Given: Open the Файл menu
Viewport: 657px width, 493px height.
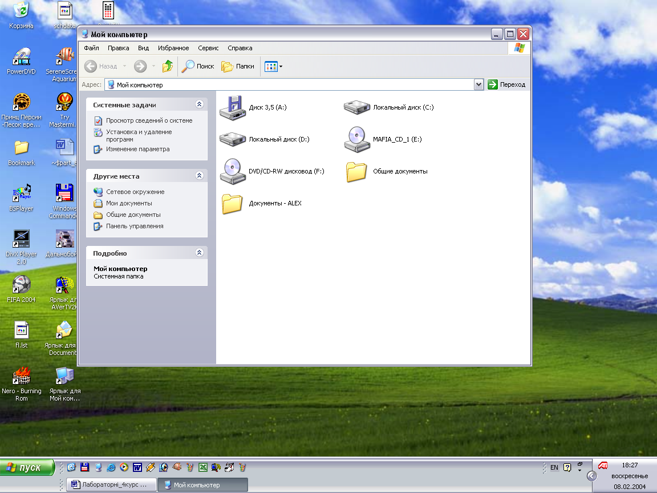Looking at the screenshot, I should point(91,48).
